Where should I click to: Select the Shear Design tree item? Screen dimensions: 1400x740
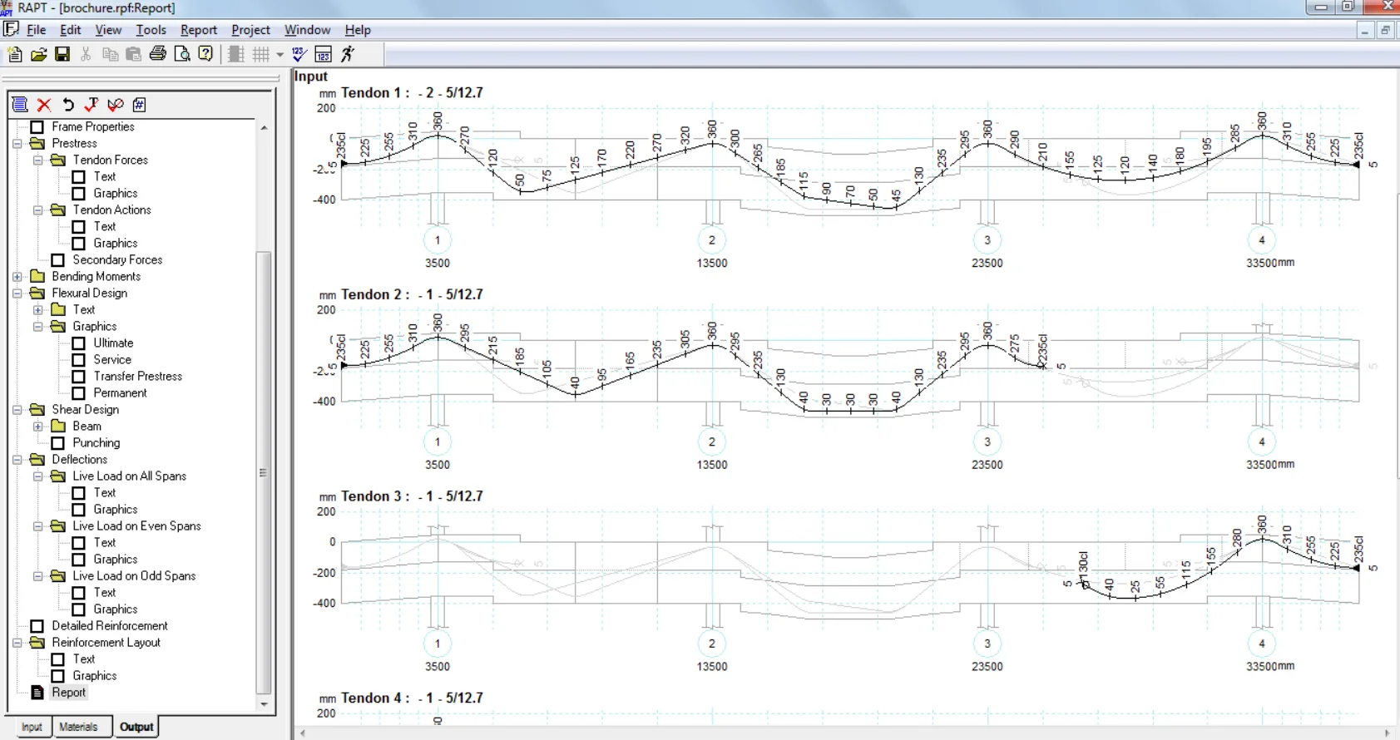[86, 410]
